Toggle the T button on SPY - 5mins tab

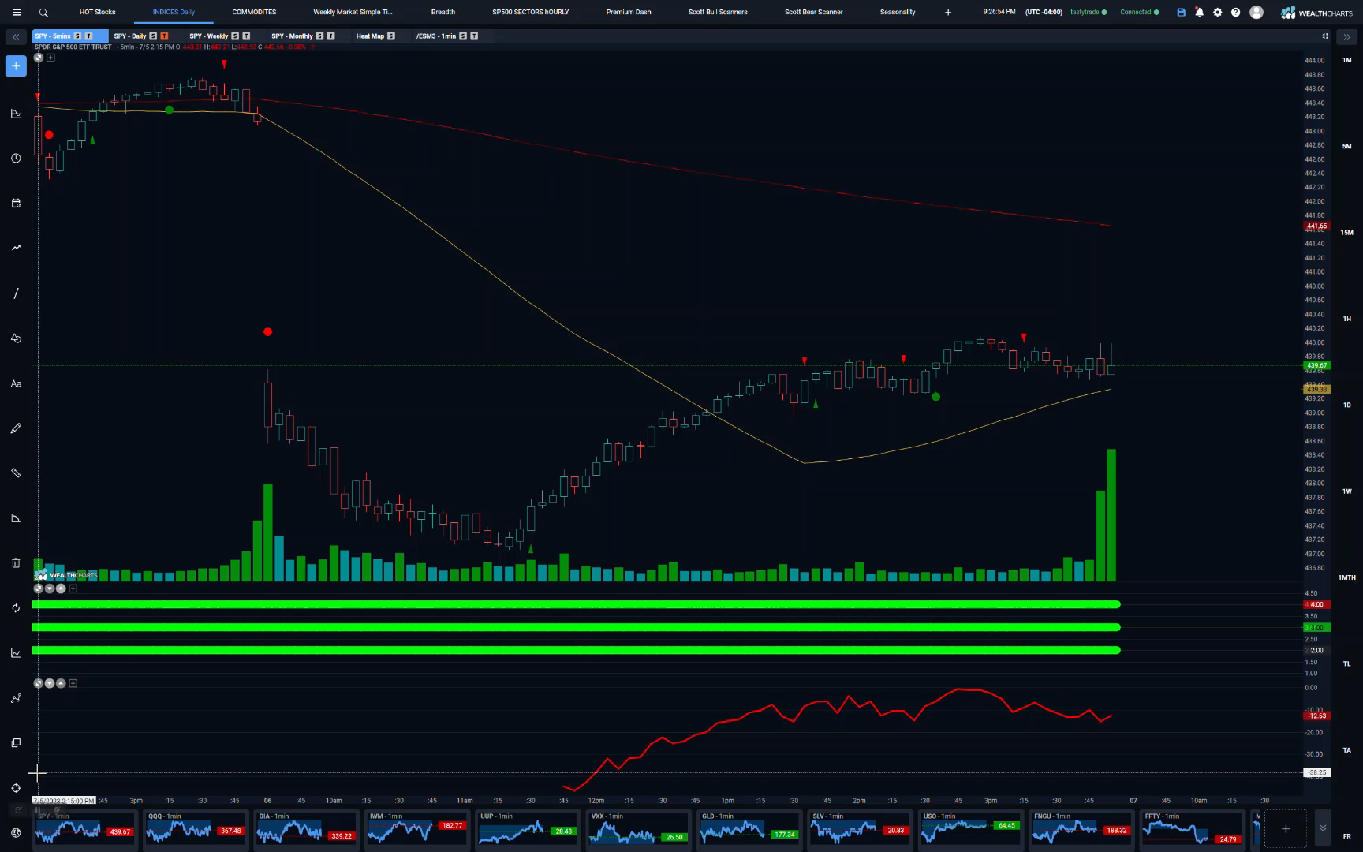click(88, 36)
